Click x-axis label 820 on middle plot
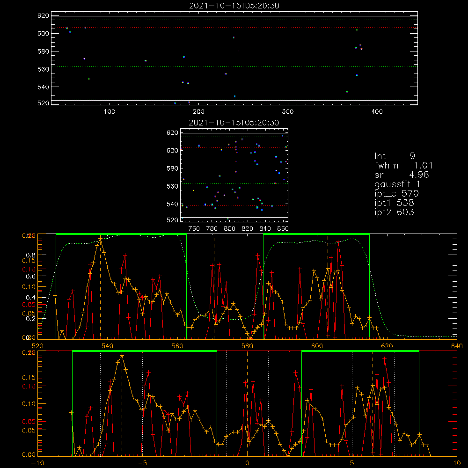Image resolution: width=468 pixels, height=468 pixels. pos(248,229)
